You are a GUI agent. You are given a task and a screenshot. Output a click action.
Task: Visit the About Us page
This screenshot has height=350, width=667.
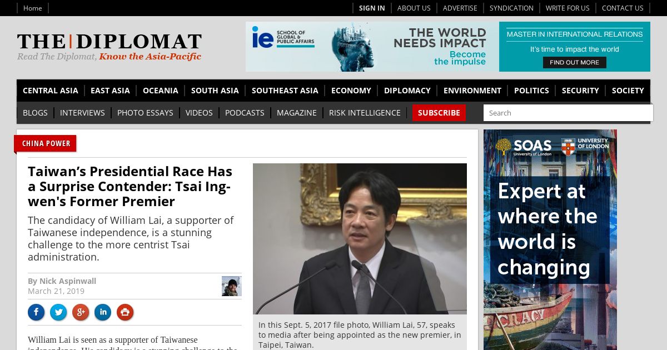point(414,8)
